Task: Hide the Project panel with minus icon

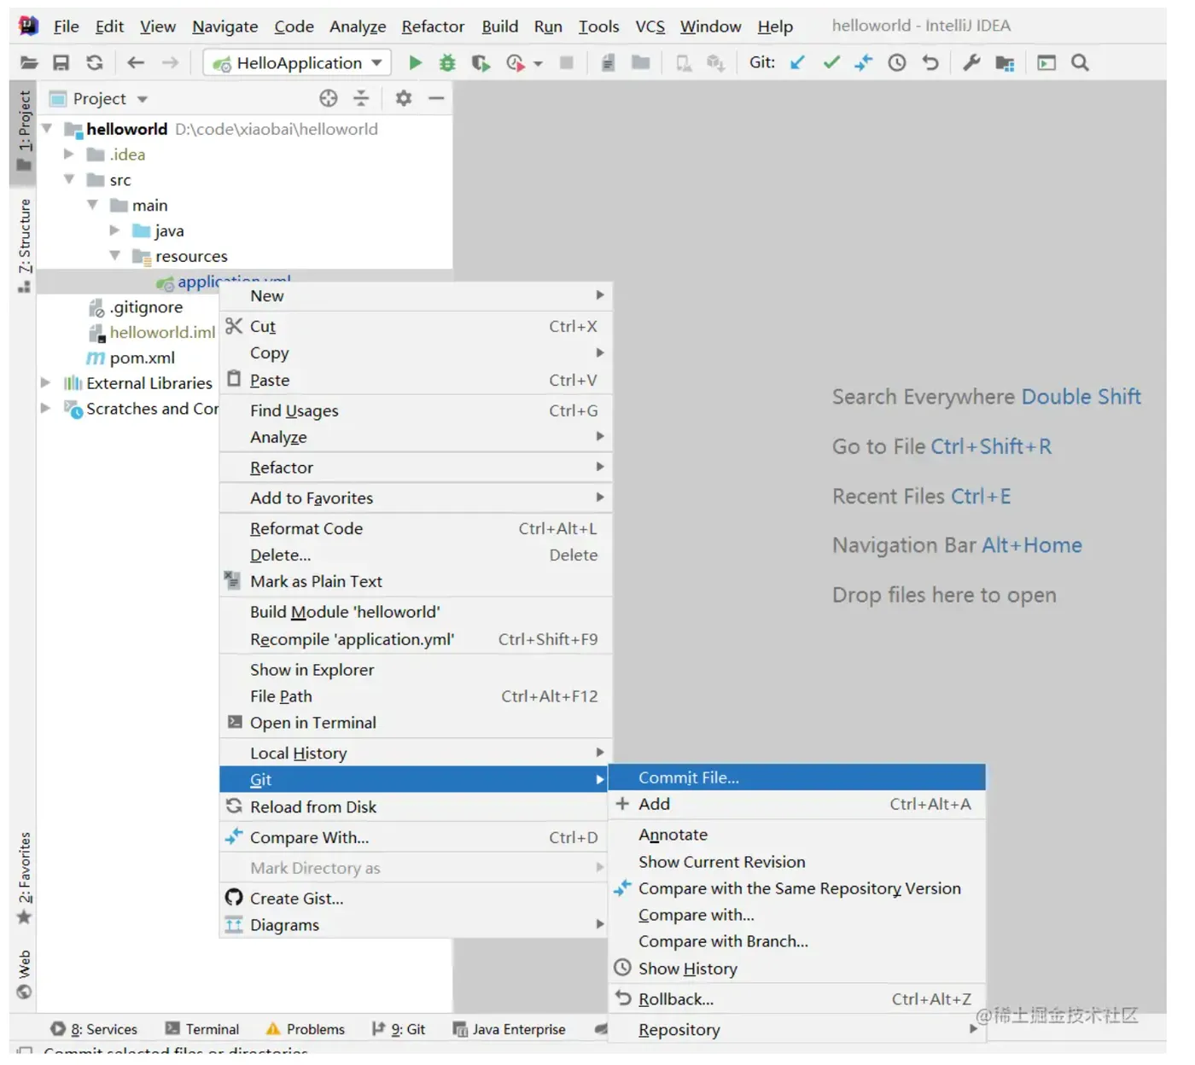Action: tap(436, 99)
